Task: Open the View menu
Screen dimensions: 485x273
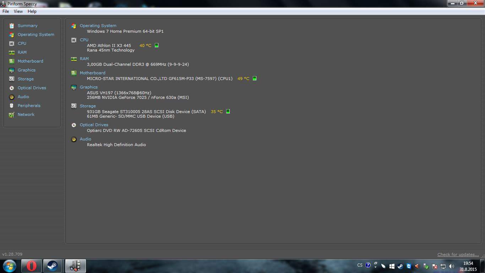Action: (18, 11)
